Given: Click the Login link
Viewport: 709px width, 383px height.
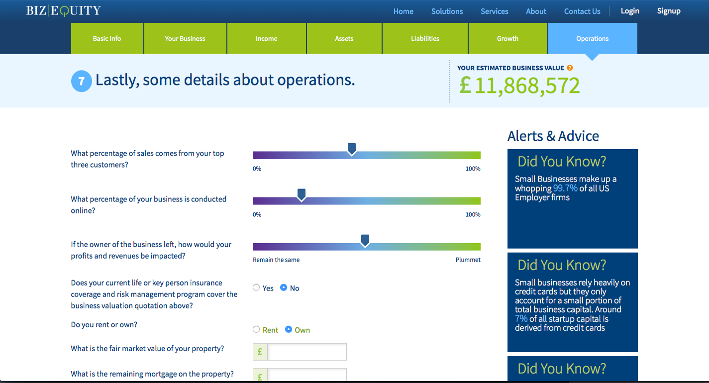Looking at the screenshot, I should pos(630,11).
